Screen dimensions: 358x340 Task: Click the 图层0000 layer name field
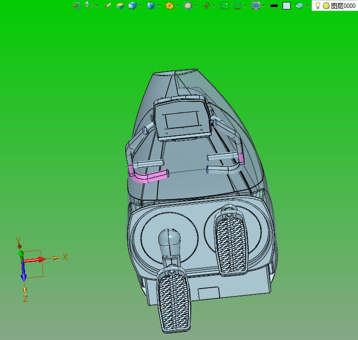pos(344,5)
